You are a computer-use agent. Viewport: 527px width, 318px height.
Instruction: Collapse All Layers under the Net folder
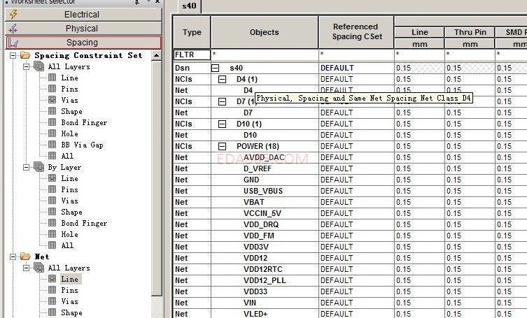26,268
